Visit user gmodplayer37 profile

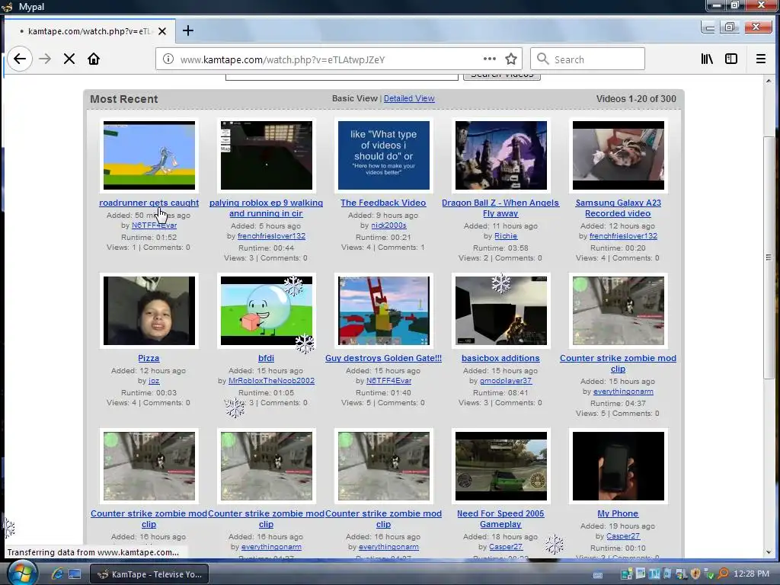click(506, 381)
